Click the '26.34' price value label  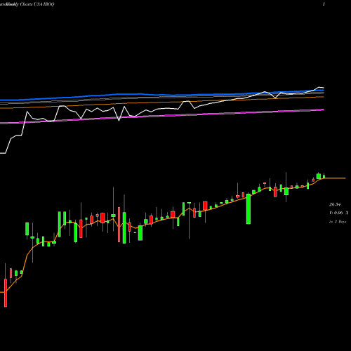(x=335, y=204)
